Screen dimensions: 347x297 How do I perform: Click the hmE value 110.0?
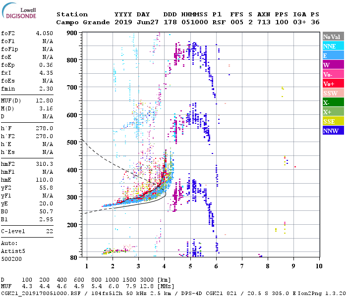(45, 180)
